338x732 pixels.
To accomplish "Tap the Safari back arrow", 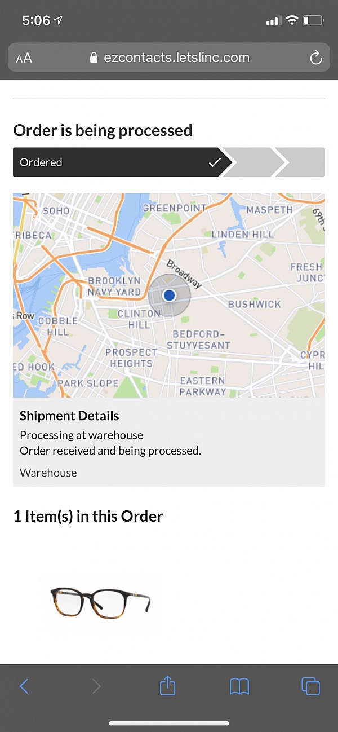I will [x=24, y=686].
